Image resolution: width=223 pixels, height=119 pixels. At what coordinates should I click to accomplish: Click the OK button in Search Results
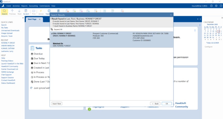pyautogui.click(x=167, y=104)
